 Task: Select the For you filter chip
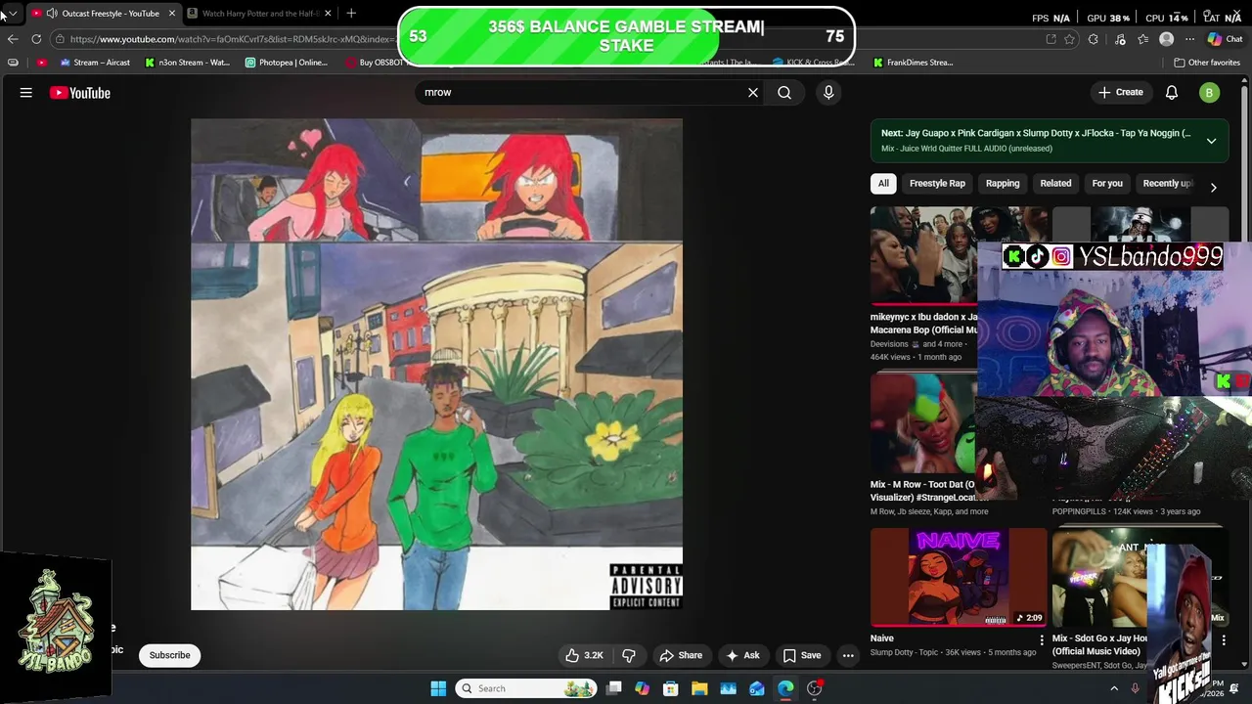pyautogui.click(x=1107, y=183)
